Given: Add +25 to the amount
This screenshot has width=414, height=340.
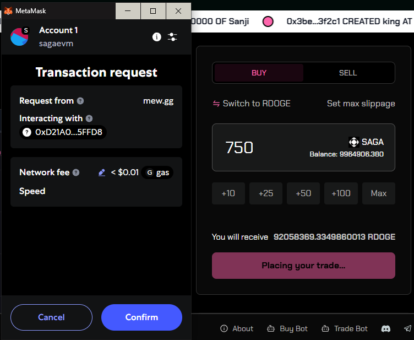Looking at the screenshot, I should tap(266, 193).
